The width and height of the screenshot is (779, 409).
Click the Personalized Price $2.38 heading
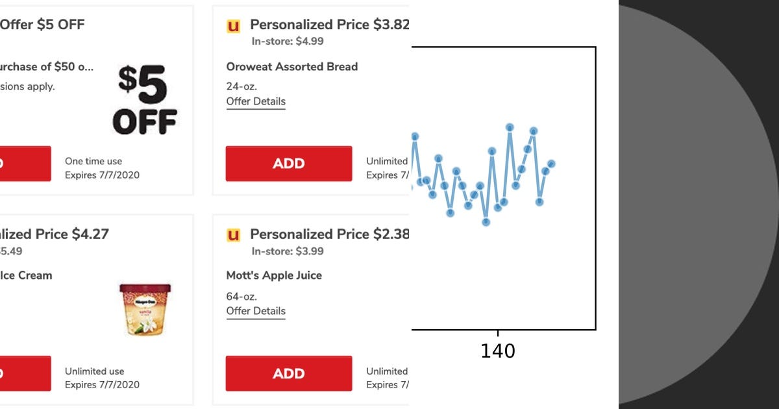pyautogui.click(x=330, y=234)
